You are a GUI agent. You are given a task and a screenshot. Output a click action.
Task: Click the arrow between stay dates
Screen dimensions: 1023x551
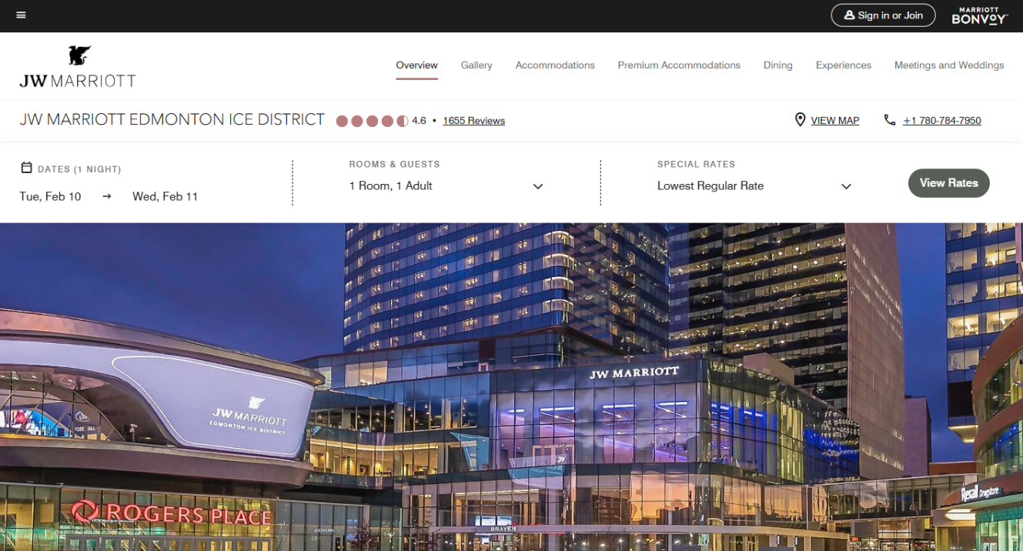(107, 196)
